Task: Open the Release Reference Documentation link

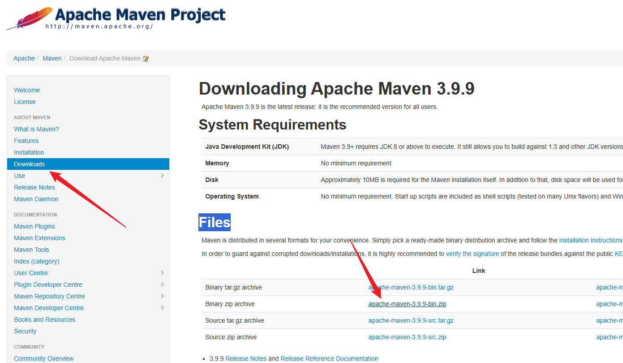Action: point(329,359)
